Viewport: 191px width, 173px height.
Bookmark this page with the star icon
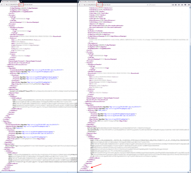[x=173, y=5]
